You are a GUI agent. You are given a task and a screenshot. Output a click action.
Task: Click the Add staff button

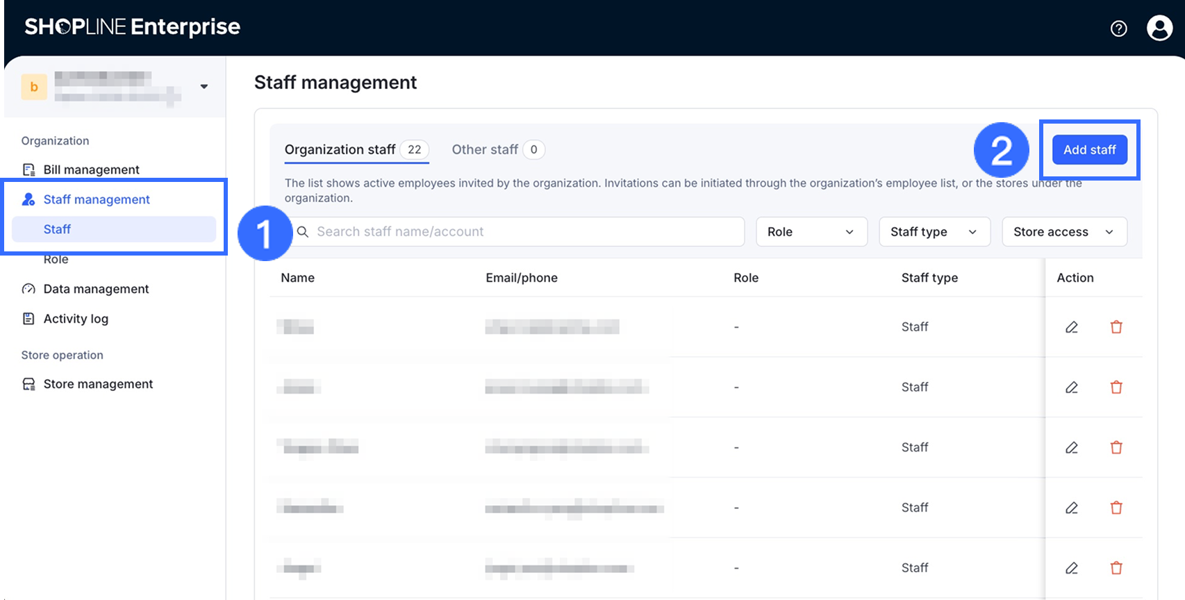click(x=1089, y=150)
